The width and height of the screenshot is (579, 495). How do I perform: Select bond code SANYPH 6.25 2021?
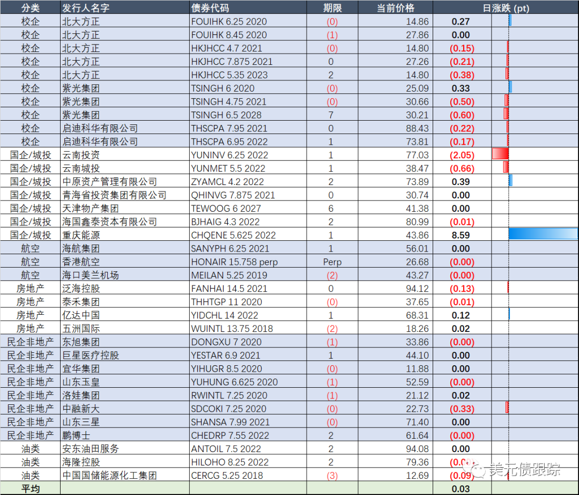230,248
